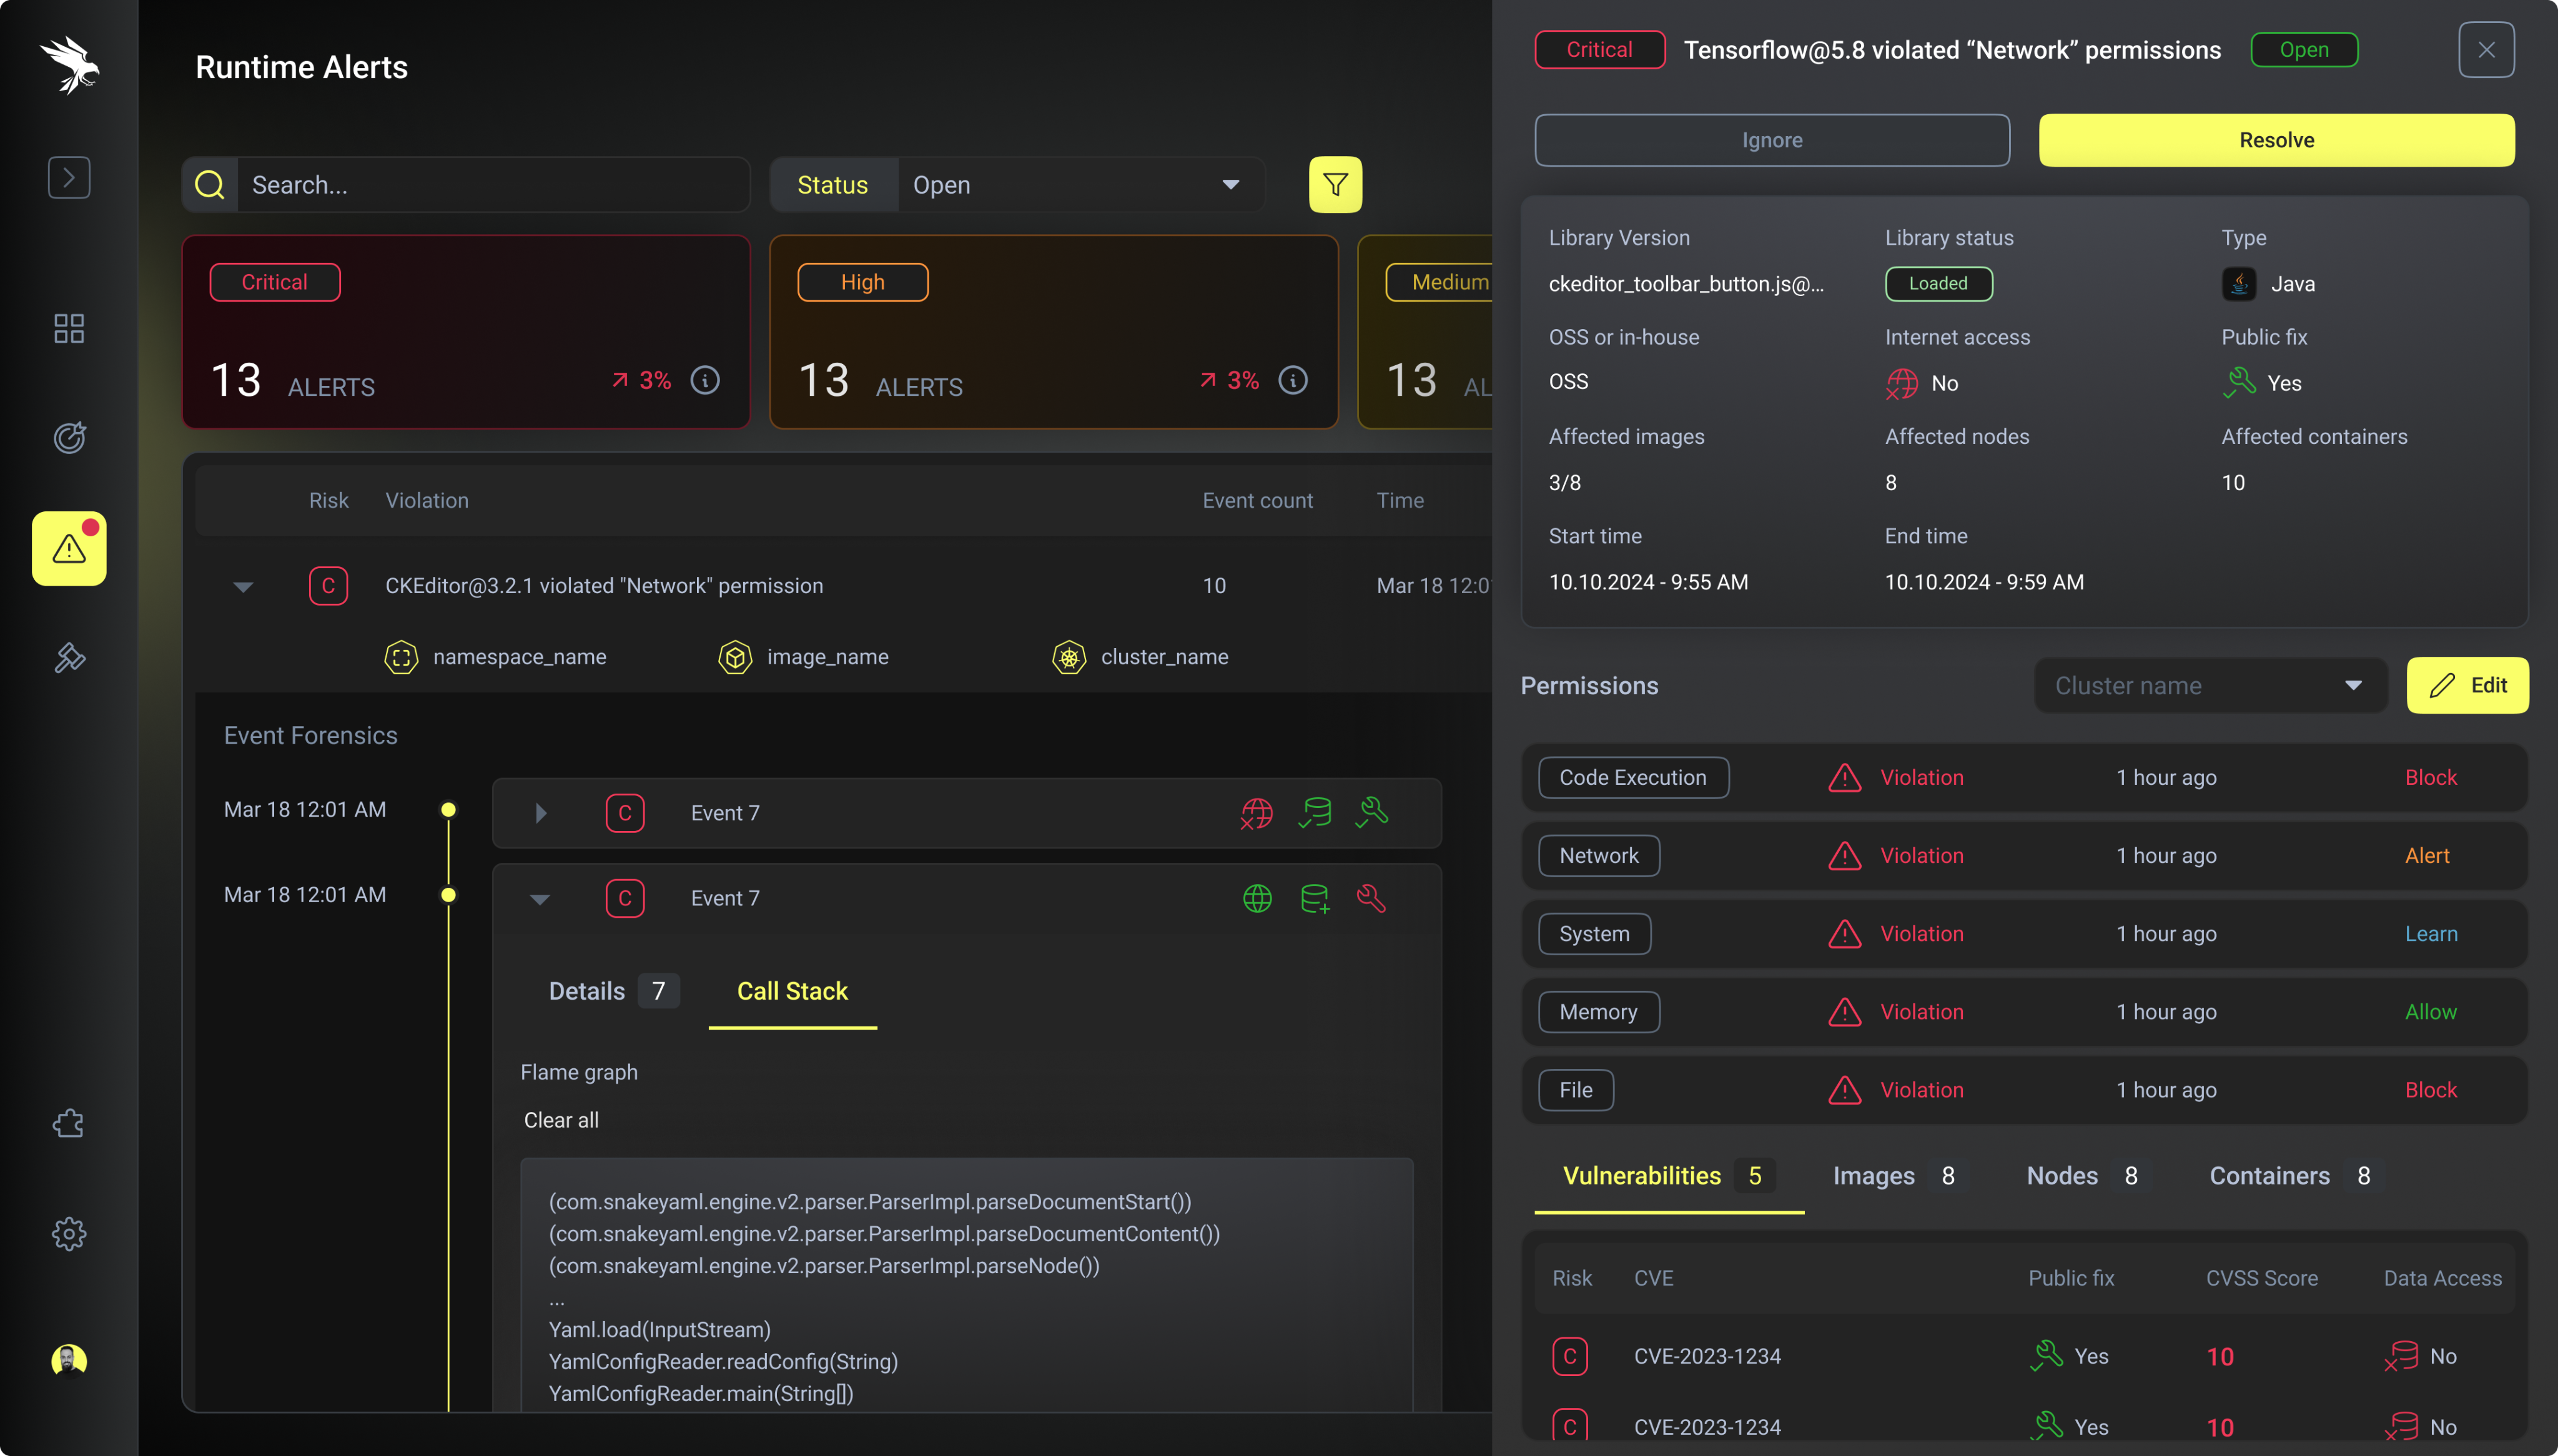The height and width of the screenshot is (1456, 2558).
Task: Select the Critical alerts card badge
Action: click(x=275, y=282)
